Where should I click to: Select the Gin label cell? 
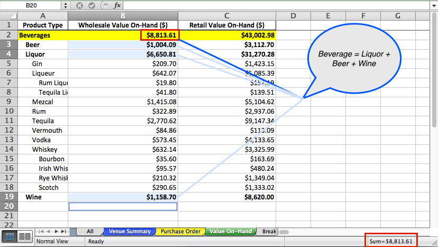pos(43,63)
